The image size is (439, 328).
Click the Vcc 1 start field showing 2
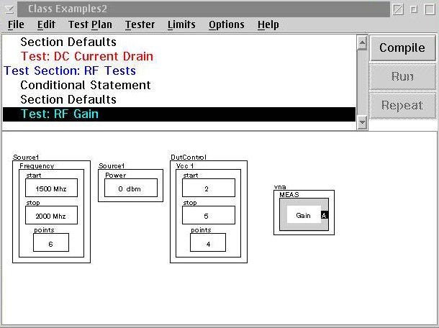[209, 188]
